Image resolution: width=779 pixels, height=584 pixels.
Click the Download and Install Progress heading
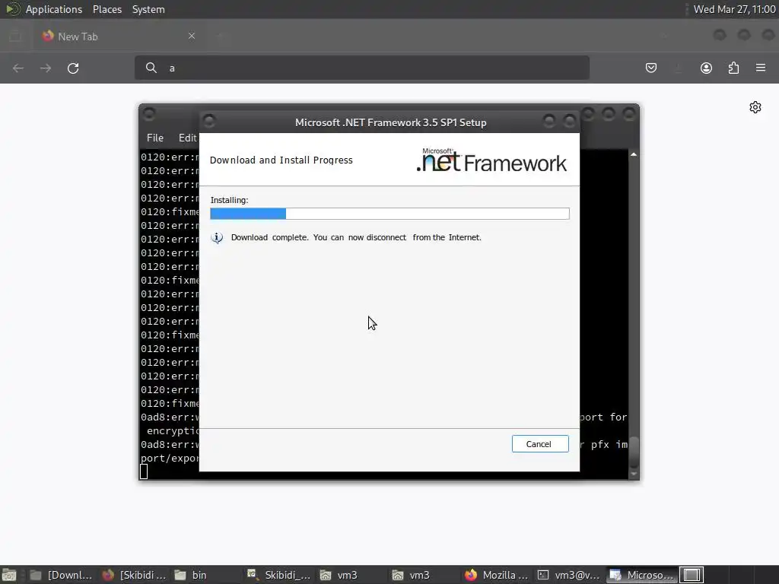(x=281, y=160)
